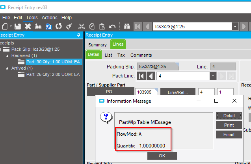Click the folder icon beside Part: 25

click(21, 74)
